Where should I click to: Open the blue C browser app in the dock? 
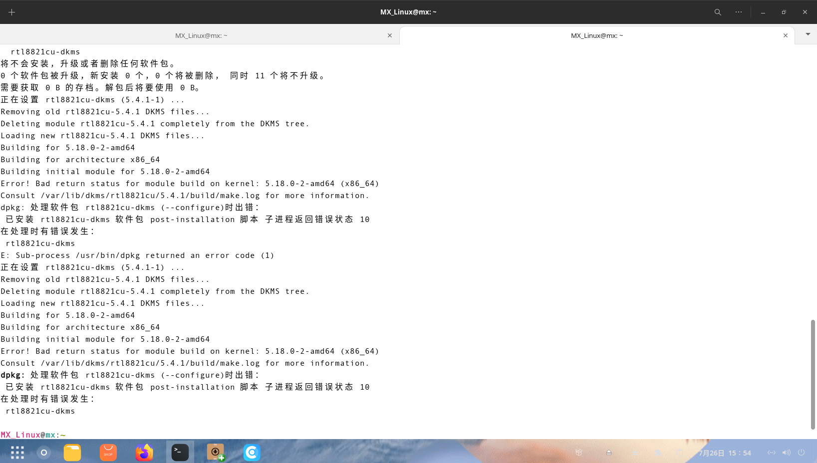pyautogui.click(x=252, y=453)
